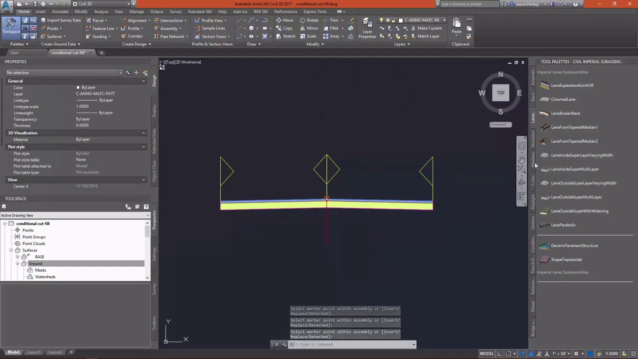Select the Copy tool
Screen dimensions: 638x359
(284, 28)
